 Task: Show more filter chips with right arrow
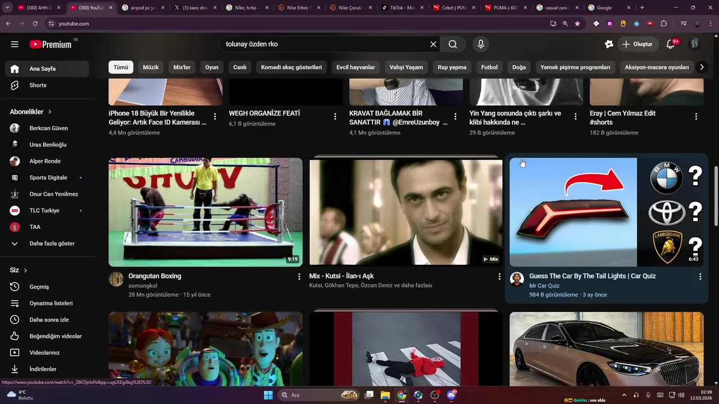point(702,67)
